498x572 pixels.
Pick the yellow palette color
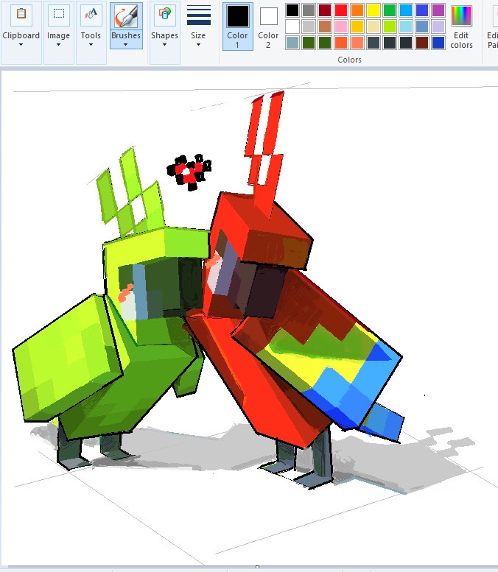coord(373,10)
